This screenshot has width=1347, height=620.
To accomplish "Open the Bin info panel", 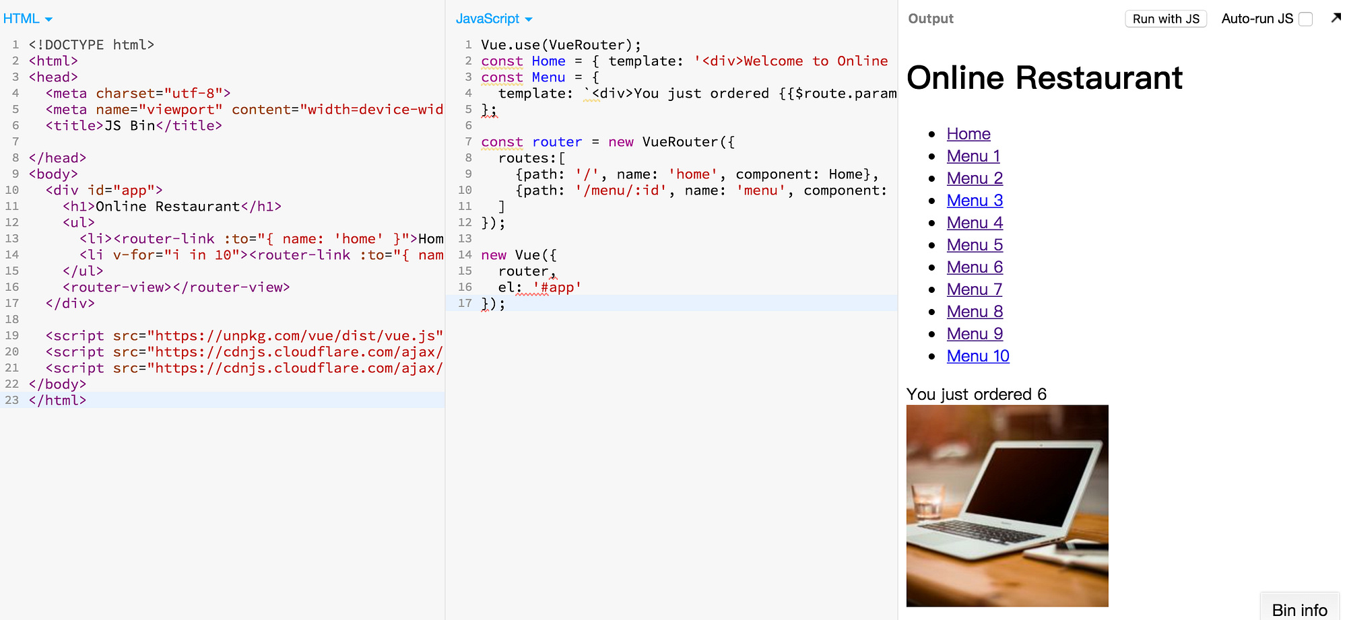I will 1299,609.
